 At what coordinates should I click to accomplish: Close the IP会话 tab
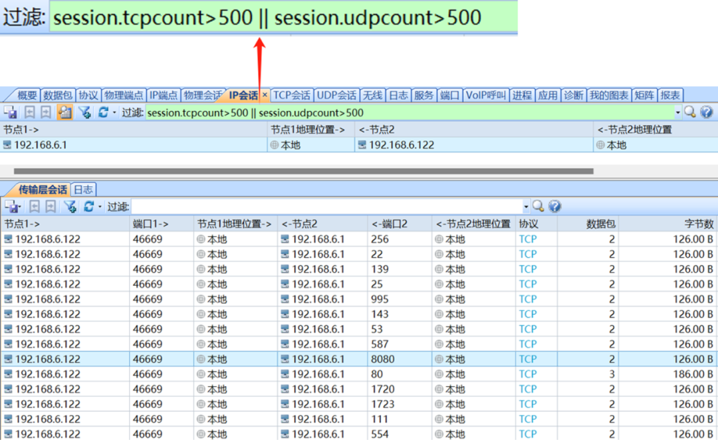point(265,95)
